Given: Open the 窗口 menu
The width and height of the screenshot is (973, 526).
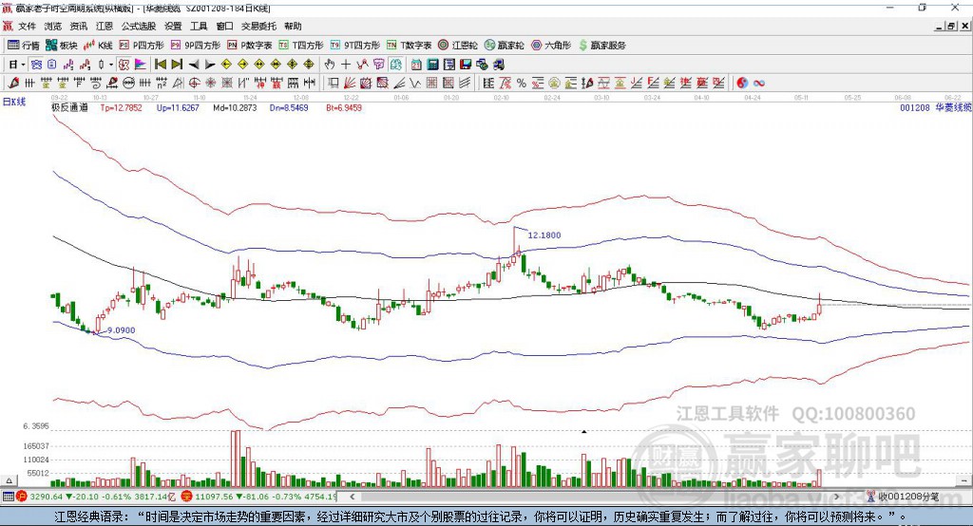Looking at the screenshot, I should [x=224, y=26].
